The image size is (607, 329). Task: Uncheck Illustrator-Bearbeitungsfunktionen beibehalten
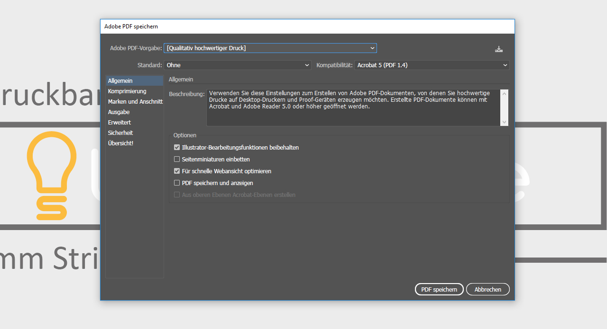tap(177, 148)
